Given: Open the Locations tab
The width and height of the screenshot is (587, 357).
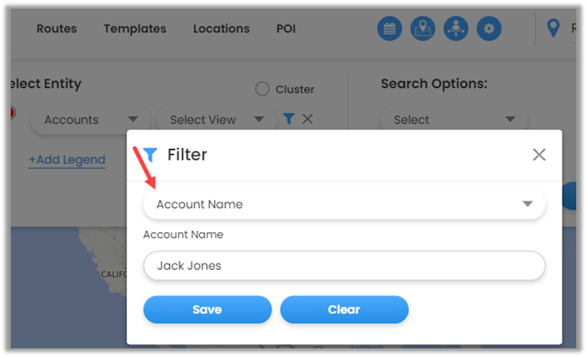Looking at the screenshot, I should pyautogui.click(x=221, y=29).
